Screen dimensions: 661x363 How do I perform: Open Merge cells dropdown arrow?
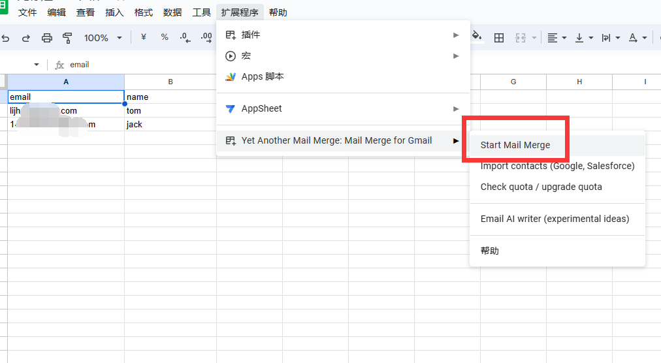point(534,38)
